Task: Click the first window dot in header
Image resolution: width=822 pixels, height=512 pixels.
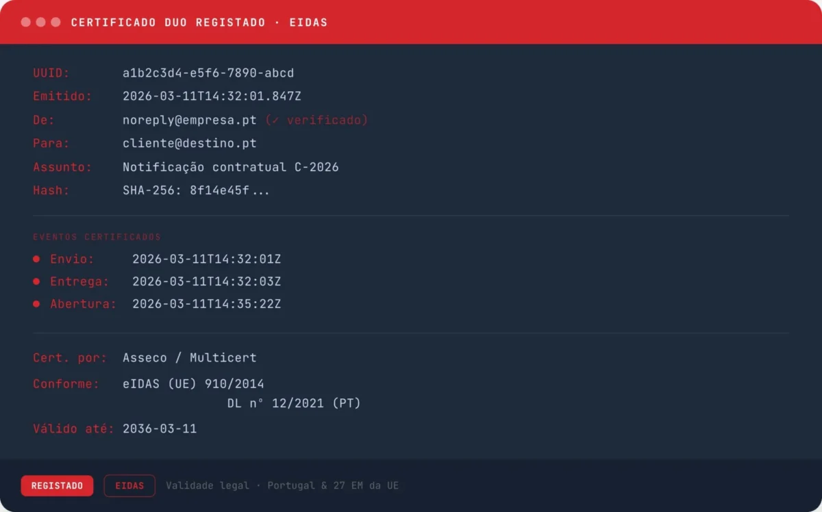Action: [x=26, y=22]
